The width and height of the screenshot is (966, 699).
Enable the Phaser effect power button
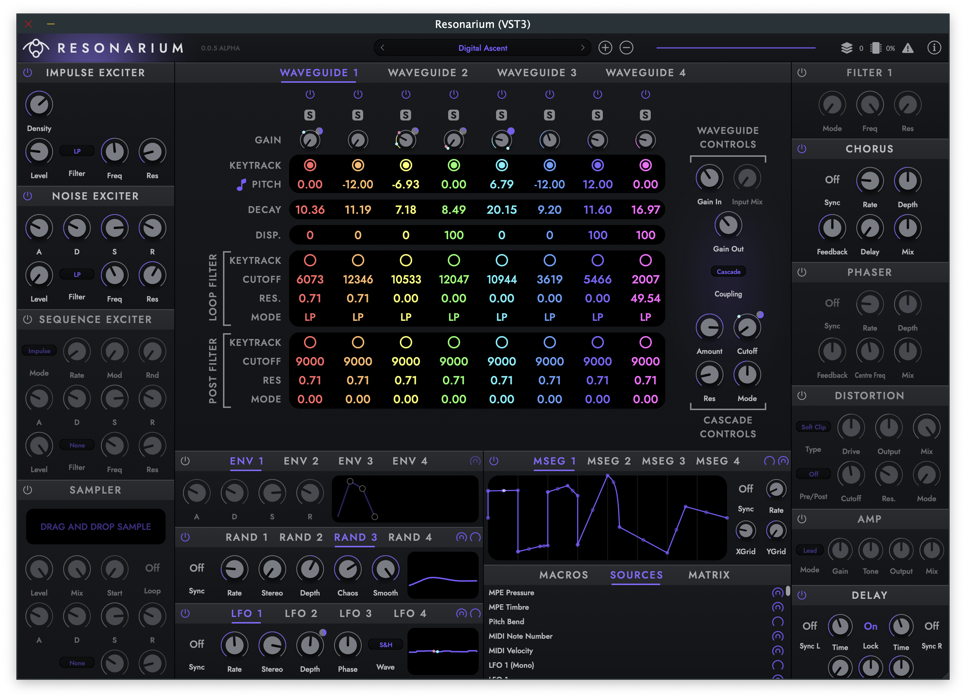[x=801, y=273]
